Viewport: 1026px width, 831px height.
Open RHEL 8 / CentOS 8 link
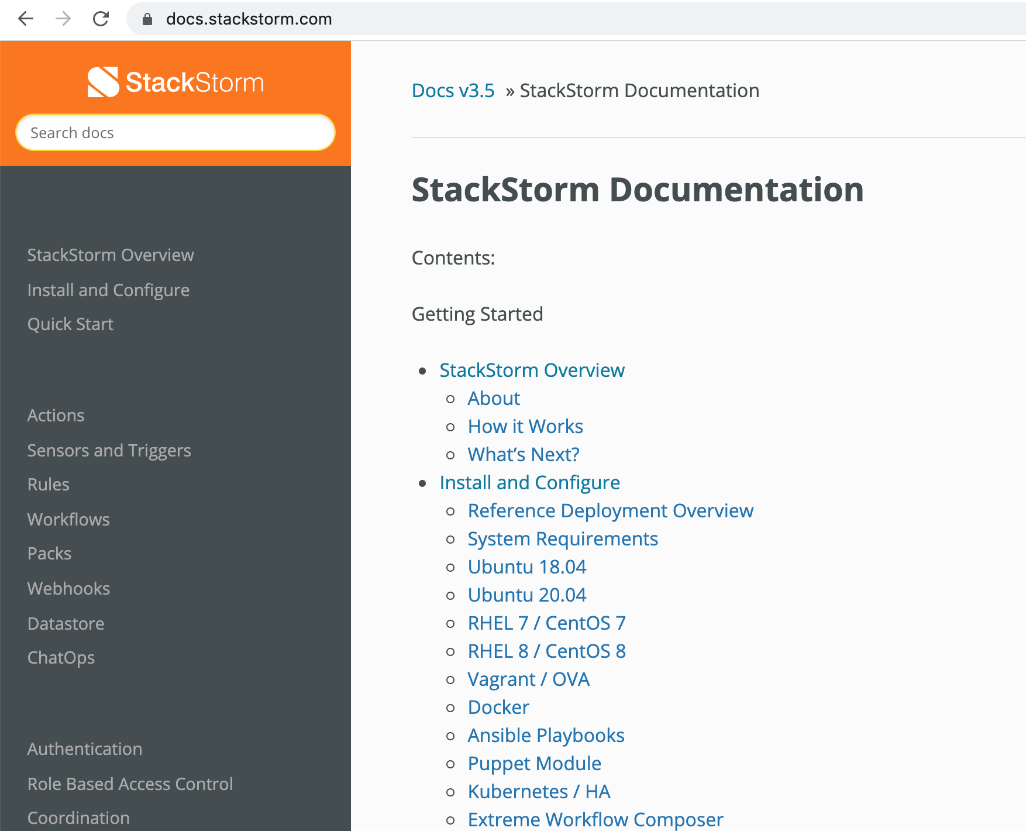pos(547,651)
